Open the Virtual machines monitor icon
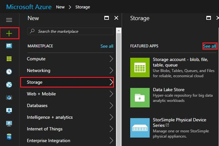The image size is (219, 146). (x=9, y=123)
